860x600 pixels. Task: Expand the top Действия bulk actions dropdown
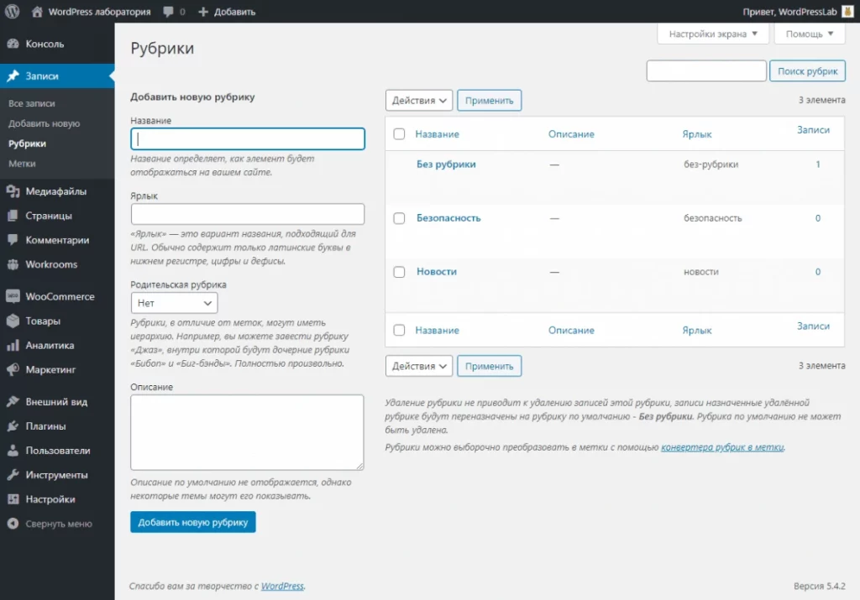(x=419, y=101)
